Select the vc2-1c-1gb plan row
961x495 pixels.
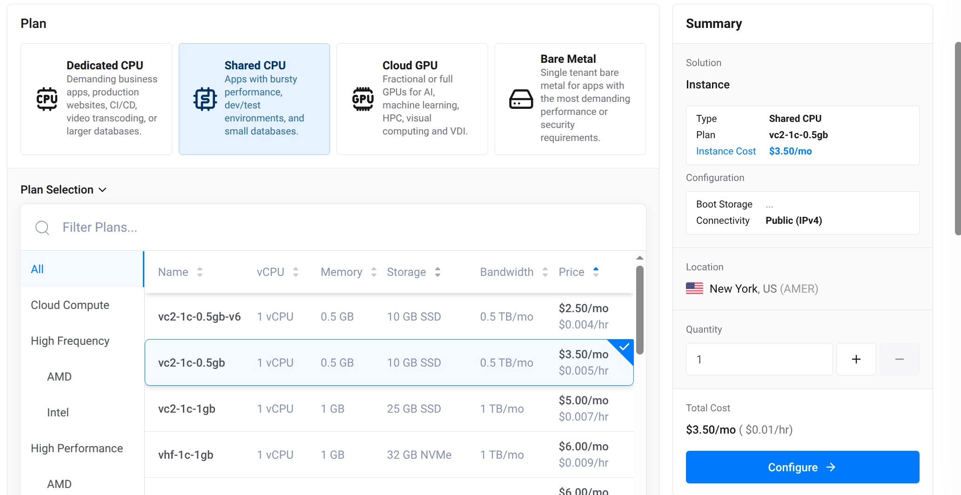389,408
